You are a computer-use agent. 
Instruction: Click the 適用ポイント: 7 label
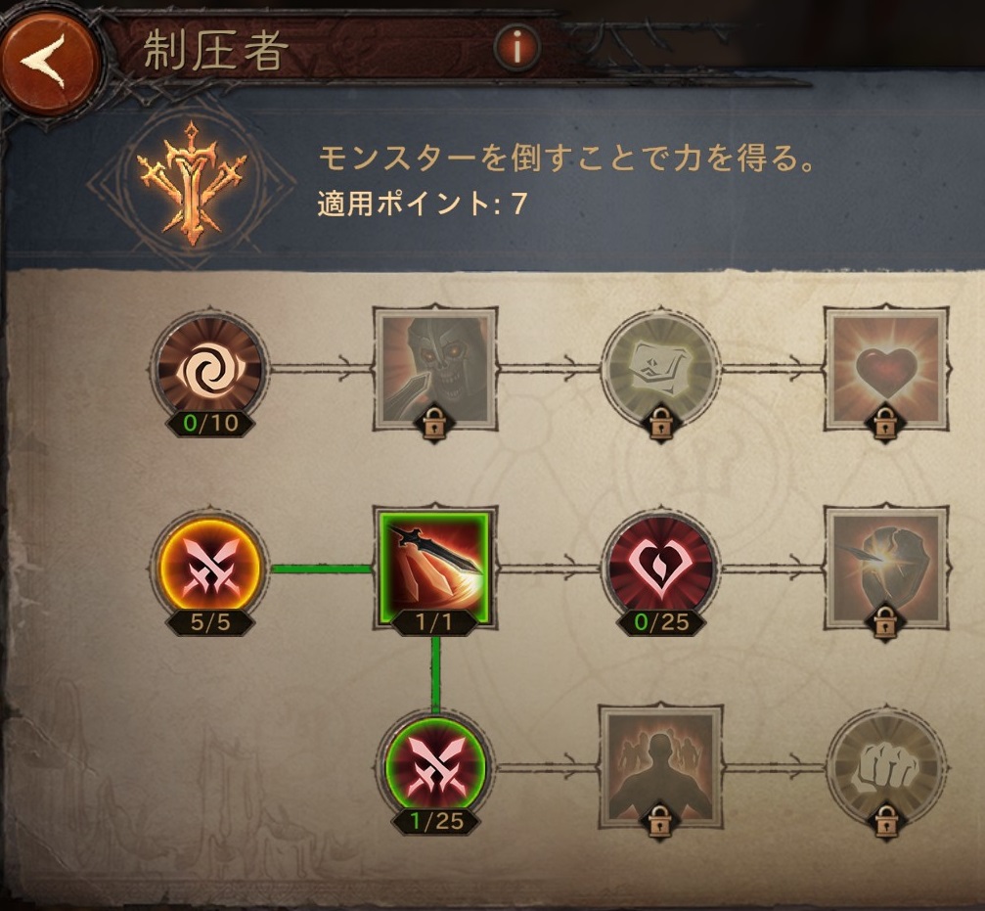coord(423,205)
